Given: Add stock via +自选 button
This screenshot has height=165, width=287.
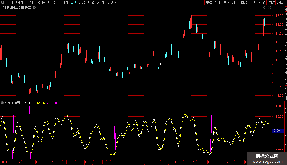Looking at the screenshot, I should coord(271,2).
